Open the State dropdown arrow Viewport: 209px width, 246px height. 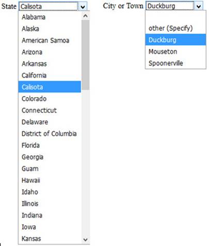tap(83, 7)
